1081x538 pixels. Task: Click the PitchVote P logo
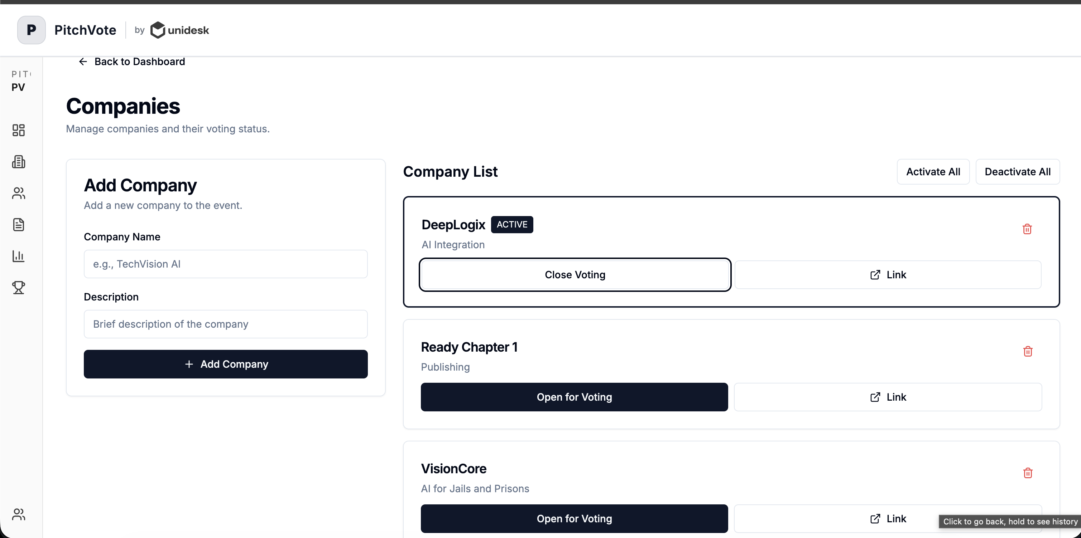point(32,30)
